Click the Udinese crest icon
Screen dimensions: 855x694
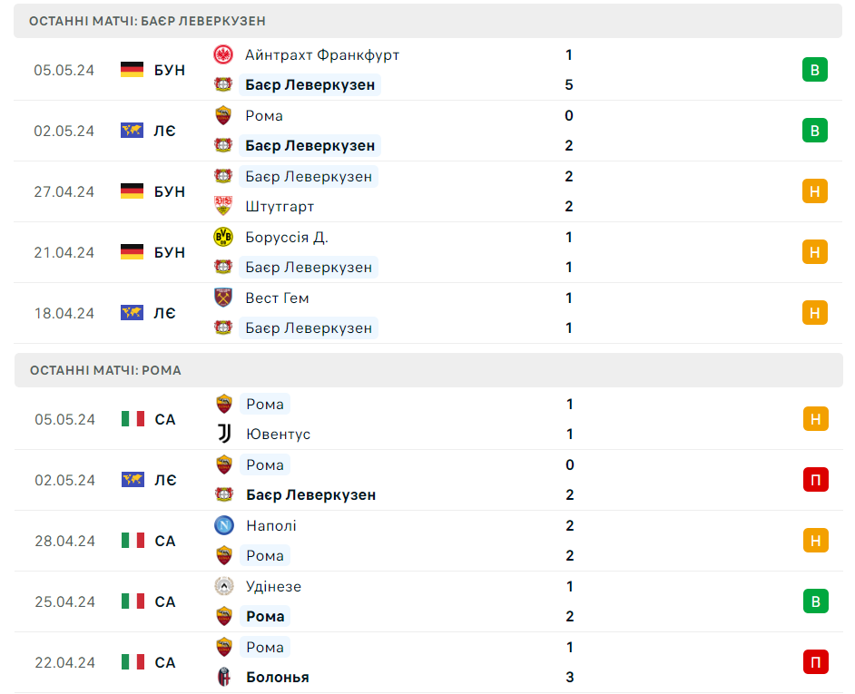[x=224, y=586]
